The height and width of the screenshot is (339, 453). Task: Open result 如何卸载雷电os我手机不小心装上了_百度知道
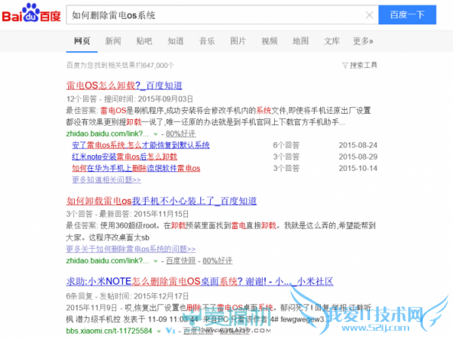[162, 200]
